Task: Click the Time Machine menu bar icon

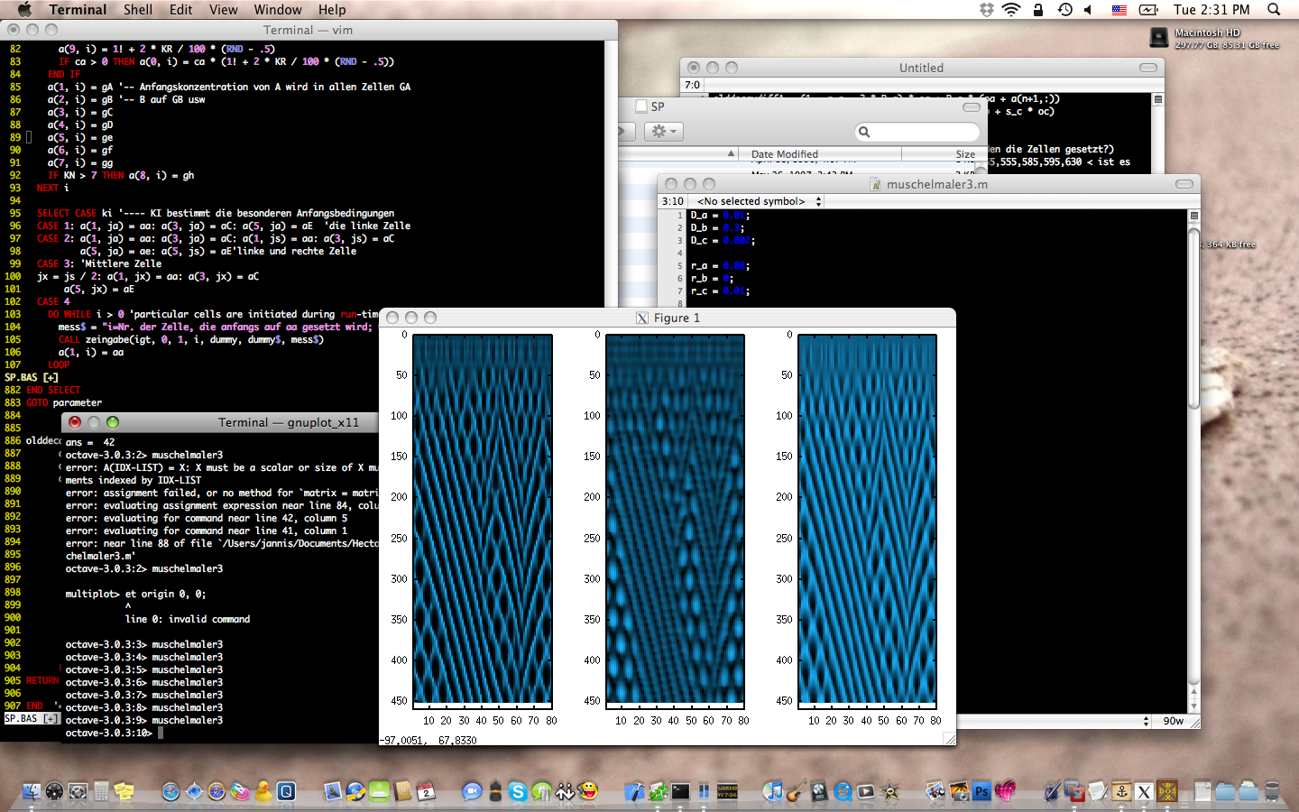Action: click(1065, 10)
